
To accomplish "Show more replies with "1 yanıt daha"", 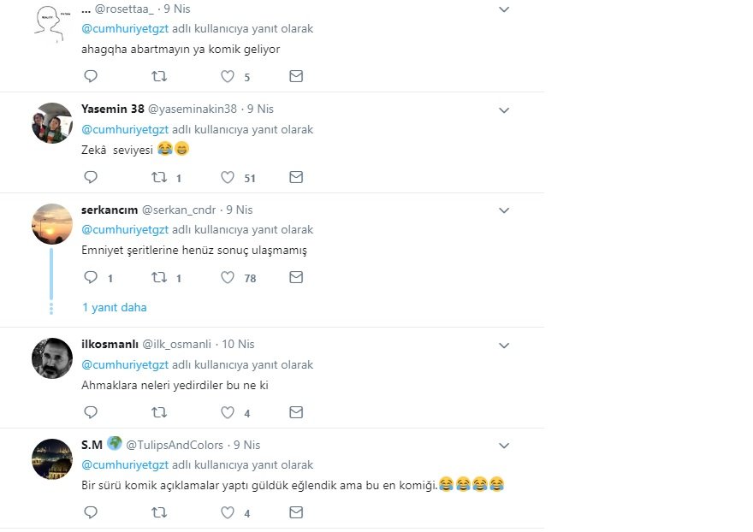I will [114, 307].
